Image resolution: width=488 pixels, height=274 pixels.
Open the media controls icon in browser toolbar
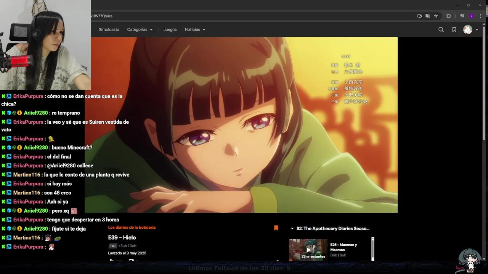pyautogui.click(x=462, y=16)
